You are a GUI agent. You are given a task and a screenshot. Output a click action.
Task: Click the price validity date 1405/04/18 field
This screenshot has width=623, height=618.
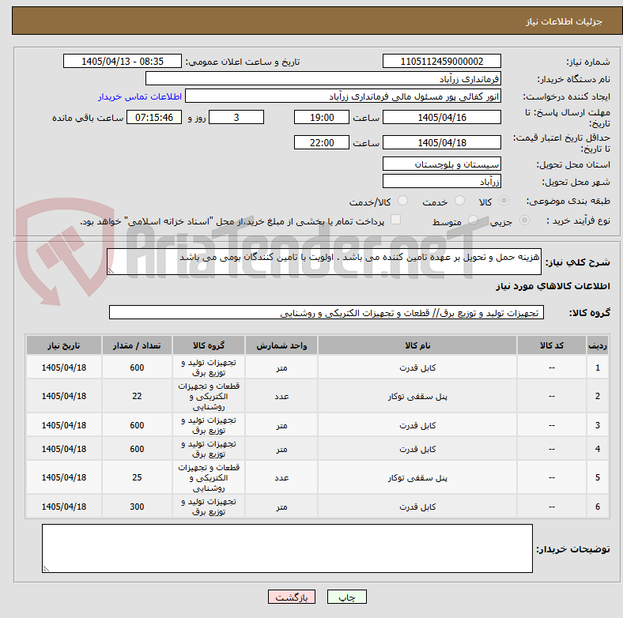(442, 142)
